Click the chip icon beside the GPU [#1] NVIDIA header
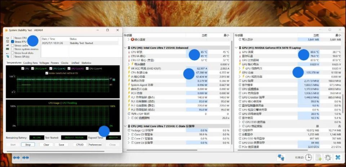The image size is (346, 167). click(x=240, y=48)
